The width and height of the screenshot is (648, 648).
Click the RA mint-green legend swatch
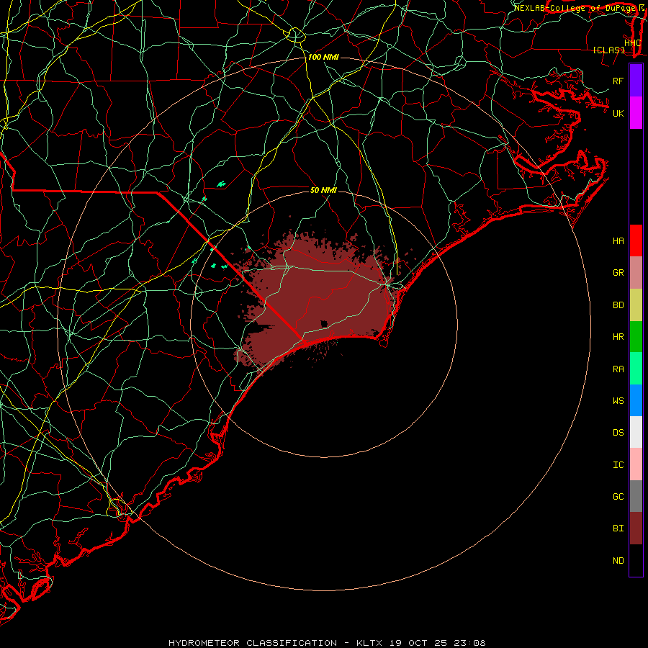[x=636, y=369]
